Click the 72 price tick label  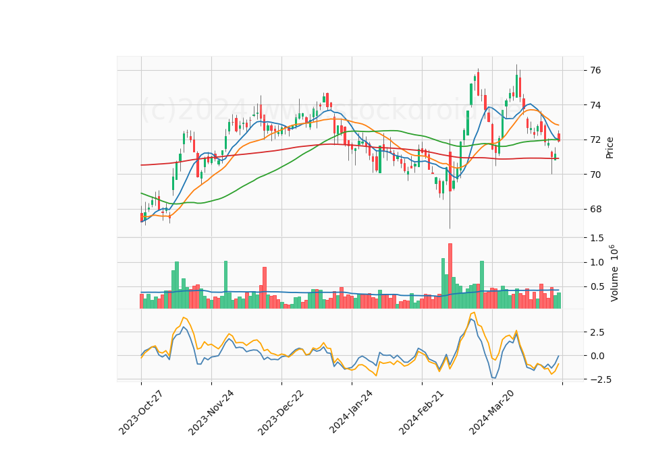pyautogui.click(x=595, y=140)
